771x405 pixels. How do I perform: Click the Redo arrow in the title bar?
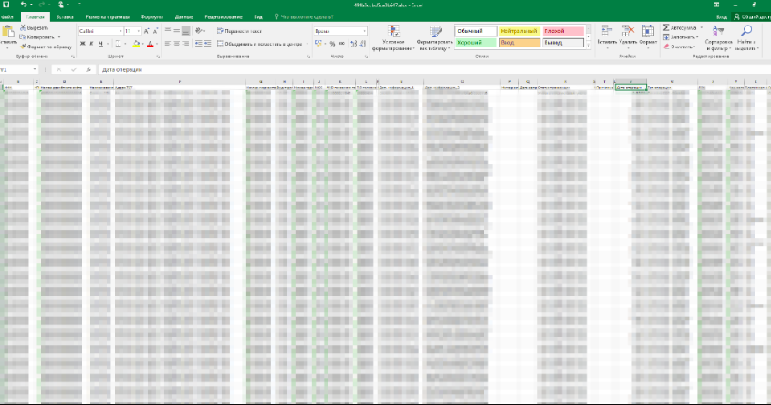pos(42,5)
